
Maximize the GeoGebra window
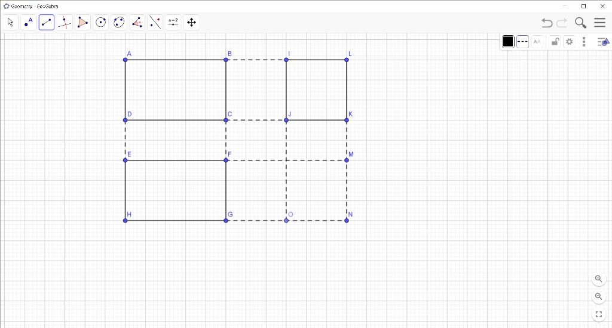tap(584, 6)
